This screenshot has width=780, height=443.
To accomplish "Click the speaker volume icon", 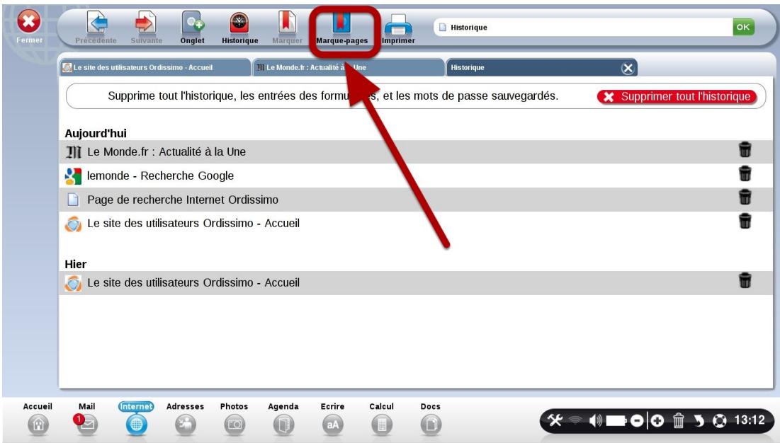I will 595,420.
